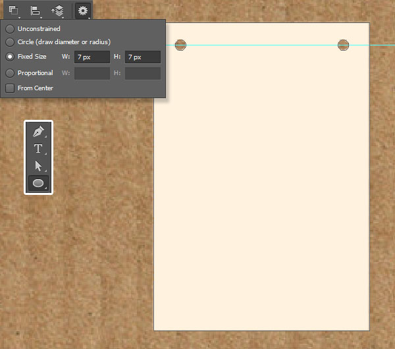Click the center of the cream paper
This screenshot has height=349, width=395.
coord(262,176)
